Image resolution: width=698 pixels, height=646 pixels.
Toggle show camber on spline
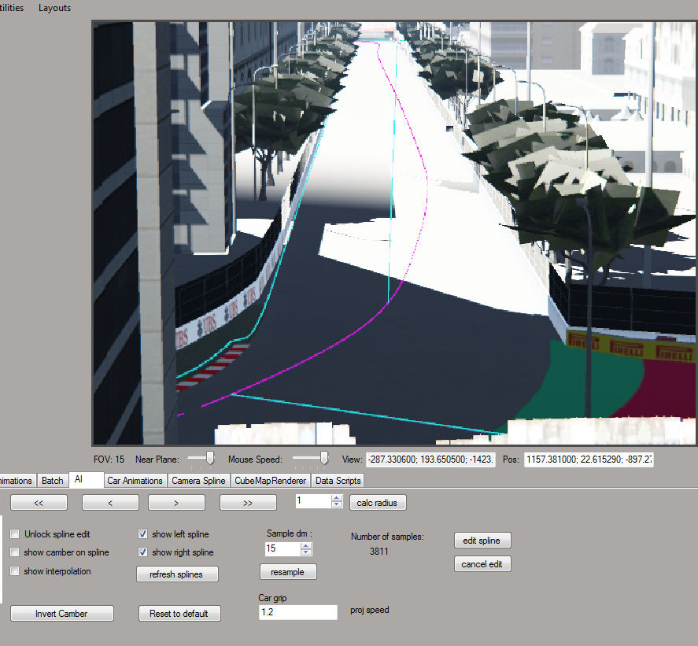[16, 552]
